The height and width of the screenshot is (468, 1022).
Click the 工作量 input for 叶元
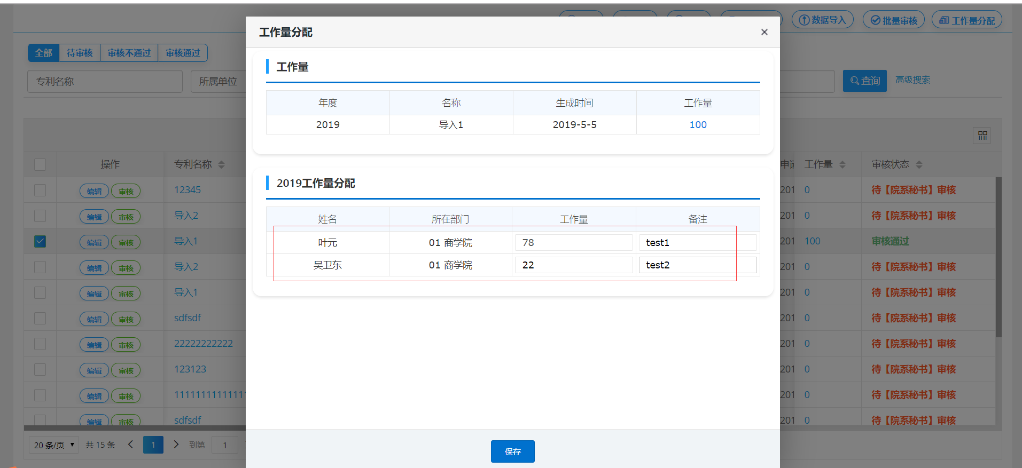[573, 243]
